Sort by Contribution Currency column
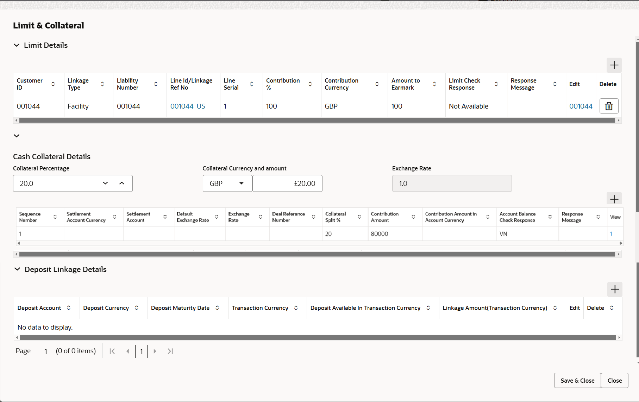Image resolution: width=639 pixels, height=402 pixels. click(x=377, y=84)
